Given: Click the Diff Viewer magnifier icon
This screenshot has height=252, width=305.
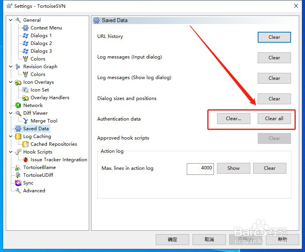Looking at the screenshot, I should click(18, 113).
